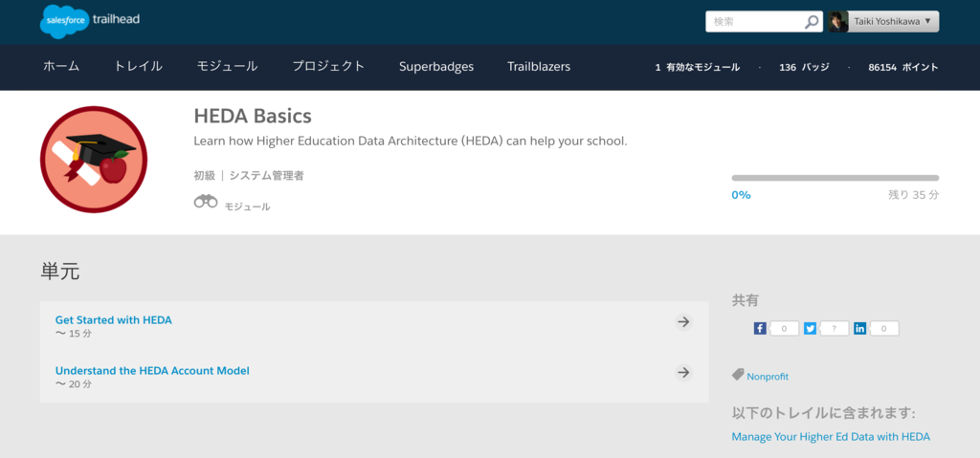The image size is (980, 458).
Task: Click the Twitter share count box
Action: pos(835,328)
